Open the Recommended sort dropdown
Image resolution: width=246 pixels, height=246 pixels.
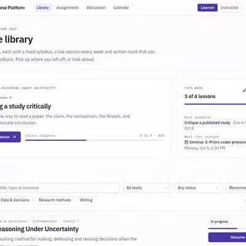[x=236, y=188]
